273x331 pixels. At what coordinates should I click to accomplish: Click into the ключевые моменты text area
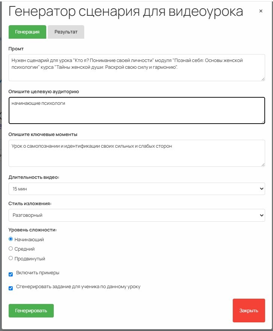click(x=136, y=153)
